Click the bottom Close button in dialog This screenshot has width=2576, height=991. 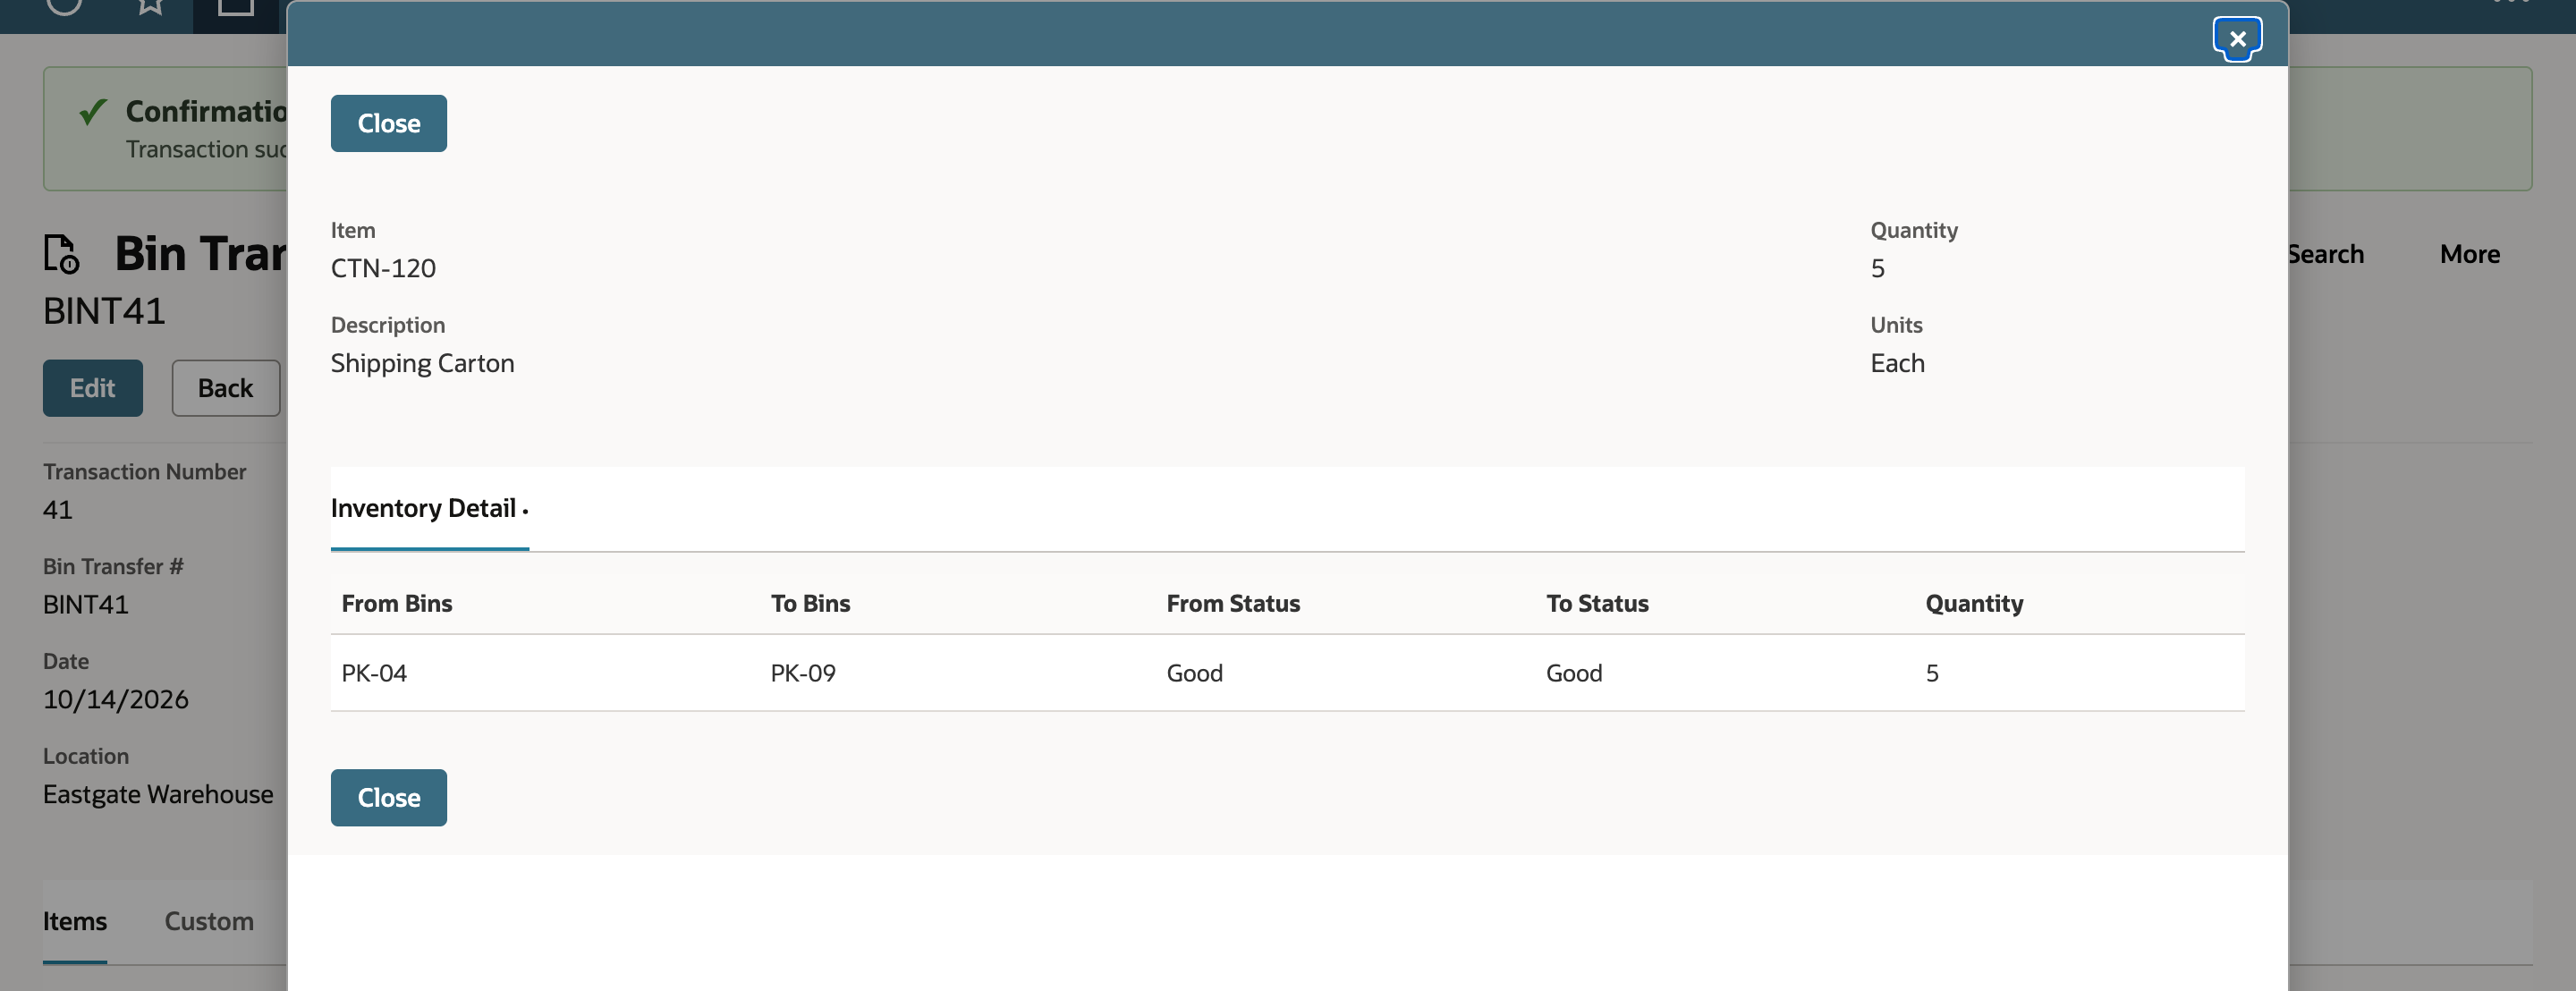coord(389,797)
